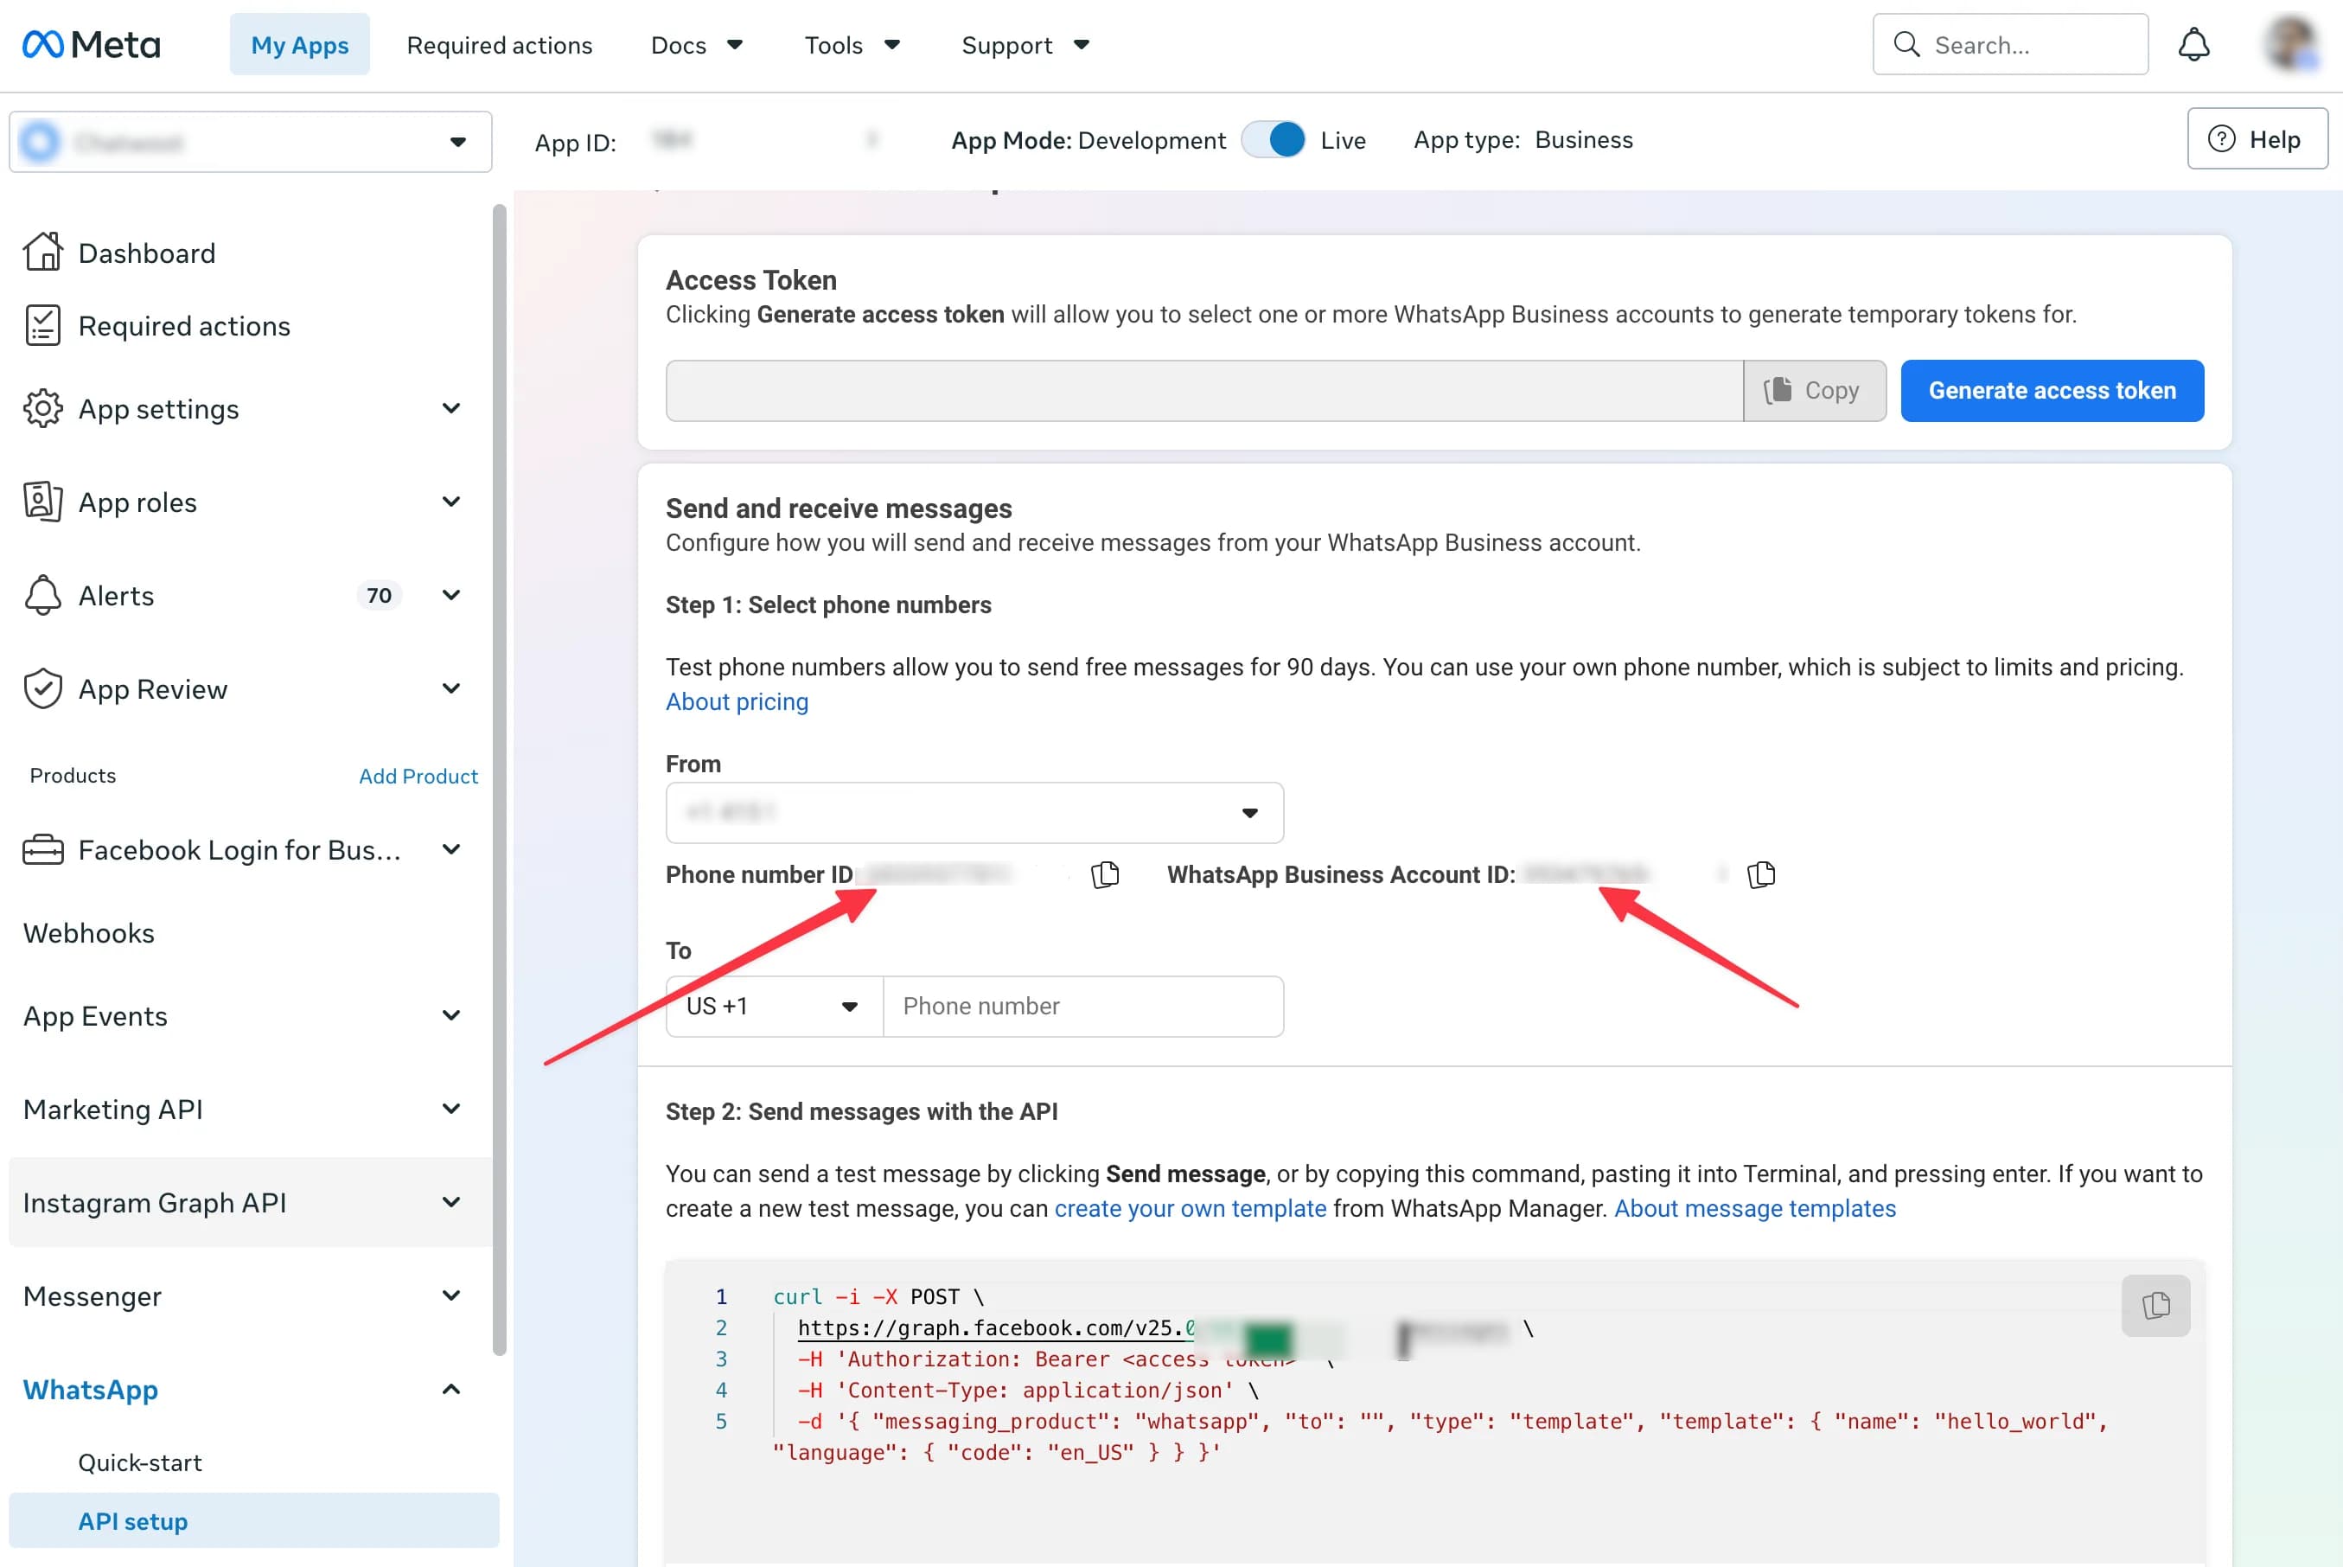Click the Copy access token button
The height and width of the screenshot is (1567, 2343).
click(1815, 391)
